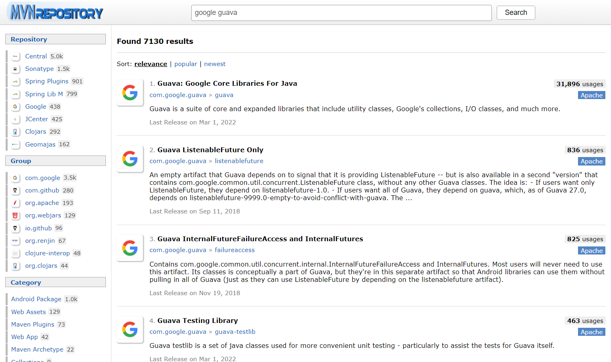Screen dimensions: 611x362
Task: Click Apache license tag of ListenableFuture
Action: click(x=592, y=161)
